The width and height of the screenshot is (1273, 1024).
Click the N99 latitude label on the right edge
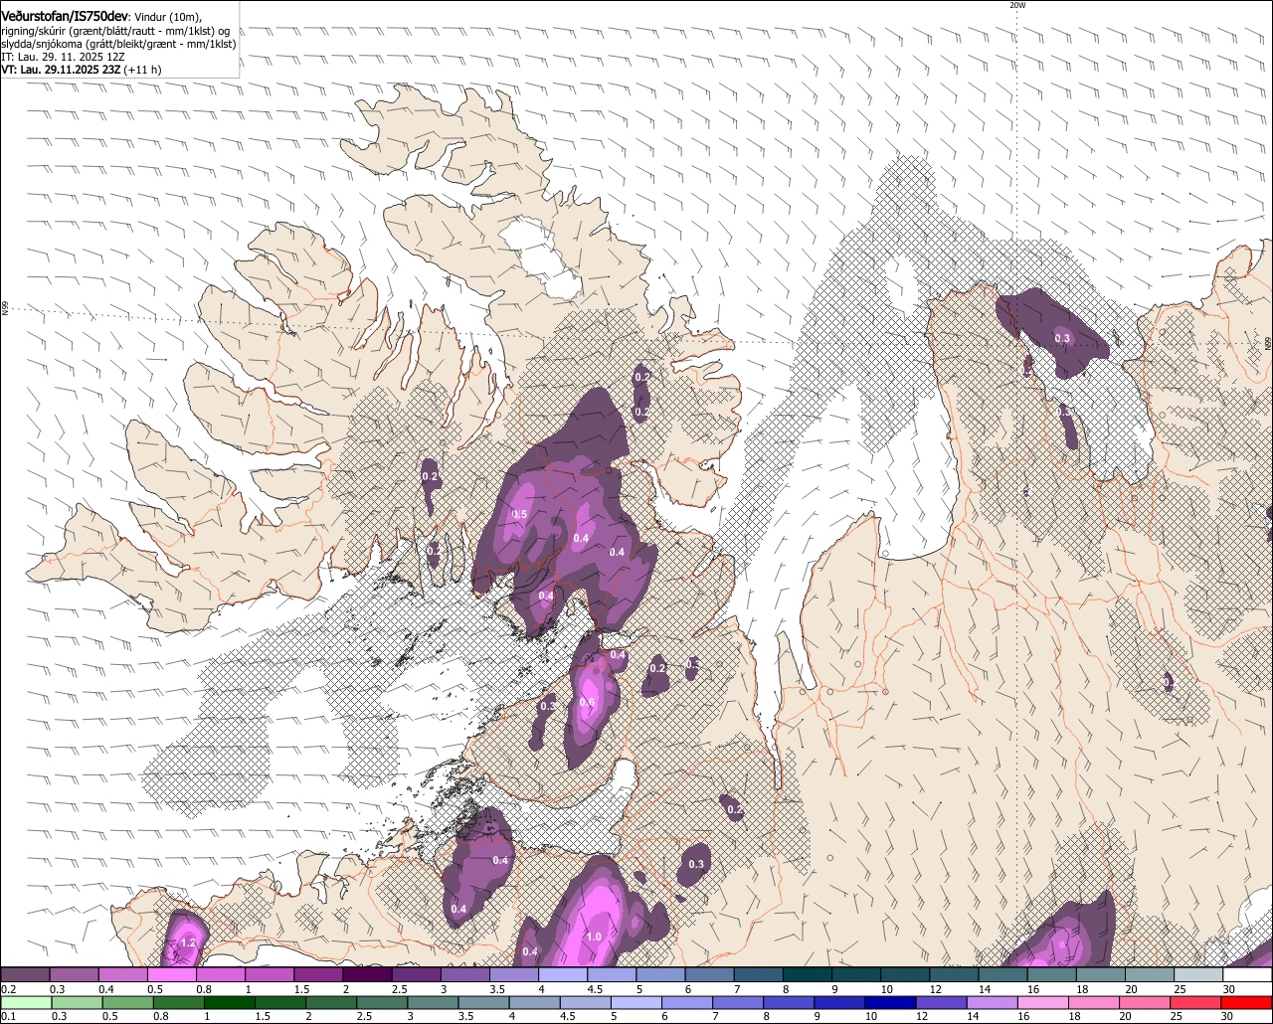tap(1268, 343)
